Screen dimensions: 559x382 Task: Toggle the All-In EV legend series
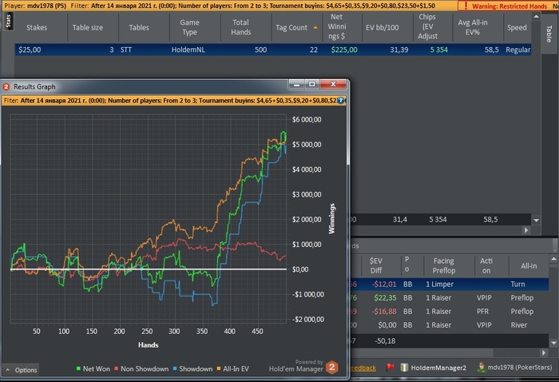click(233, 368)
